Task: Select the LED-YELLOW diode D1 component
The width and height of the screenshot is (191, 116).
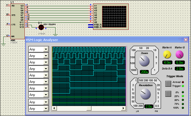Action: 41,27
